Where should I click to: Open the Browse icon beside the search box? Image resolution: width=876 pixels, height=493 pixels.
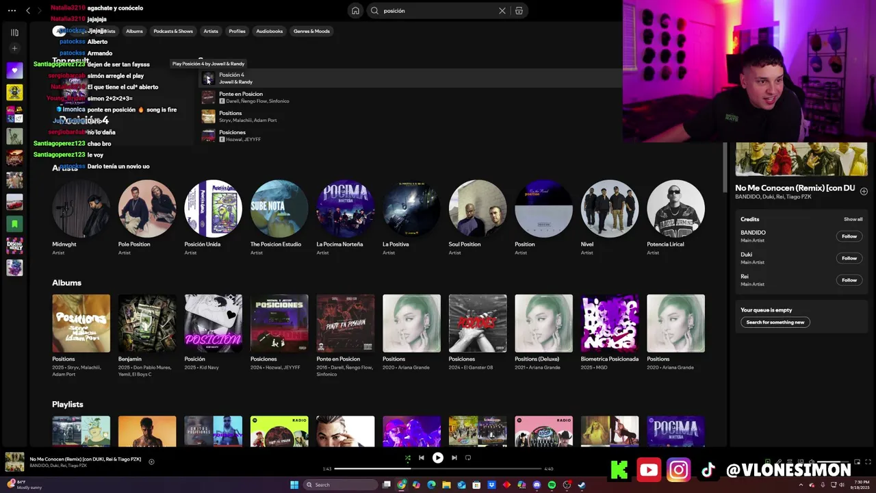(x=519, y=10)
